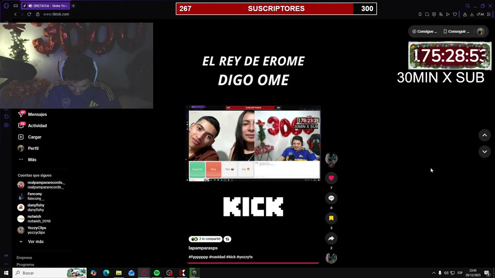Click the #kick hashtag
Viewport: 495px width, 278px height.
tap(231, 257)
